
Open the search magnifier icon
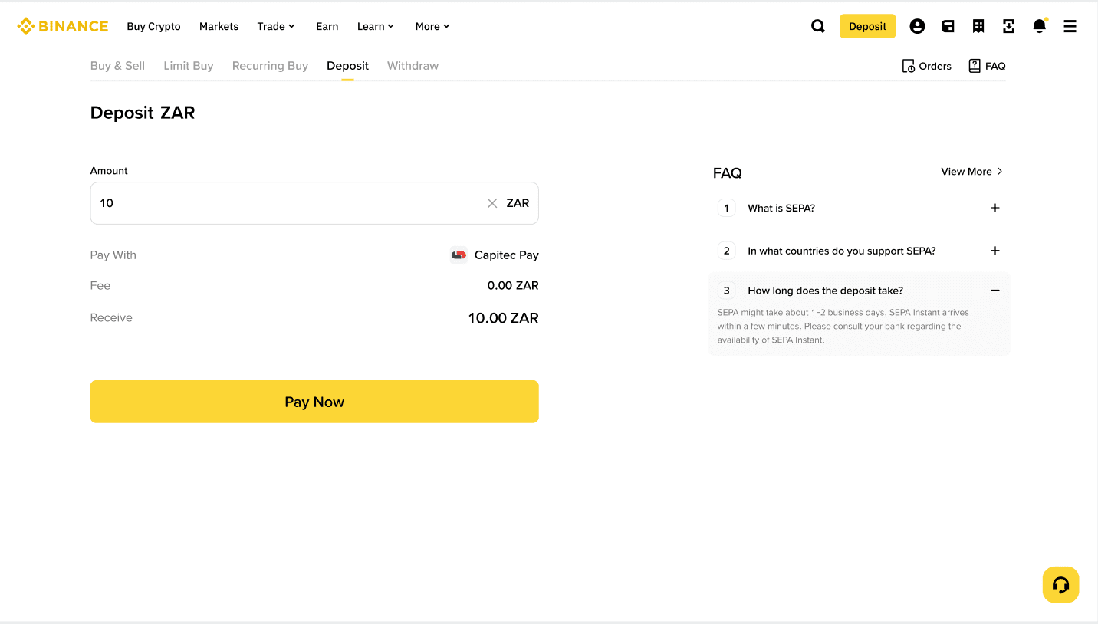tap(818, 26)
